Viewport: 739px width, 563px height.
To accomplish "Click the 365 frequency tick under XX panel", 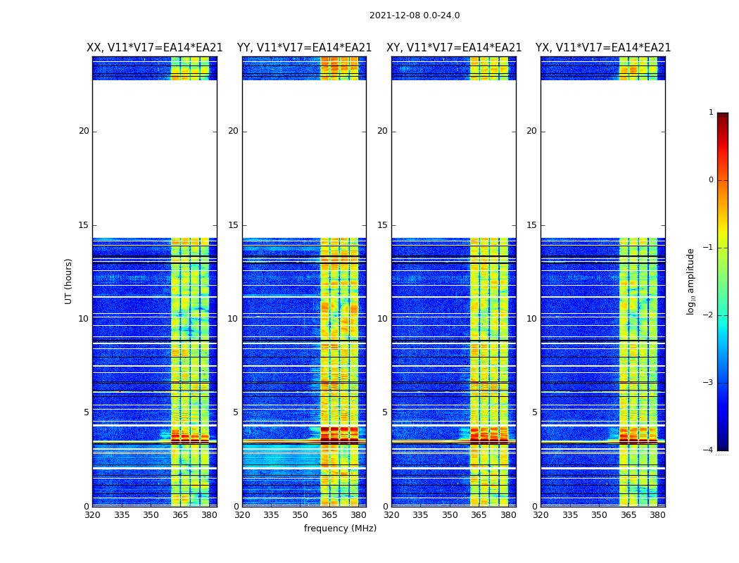I will tap(180, 515).
